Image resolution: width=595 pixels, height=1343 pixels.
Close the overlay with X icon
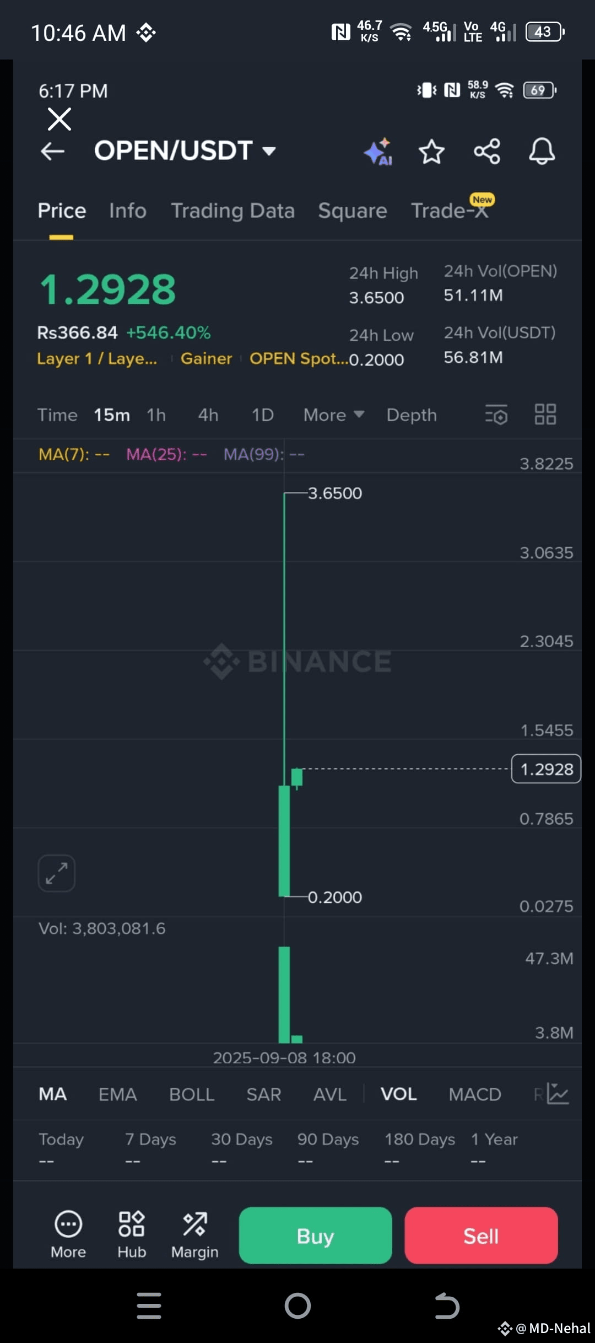pos(59,119)
